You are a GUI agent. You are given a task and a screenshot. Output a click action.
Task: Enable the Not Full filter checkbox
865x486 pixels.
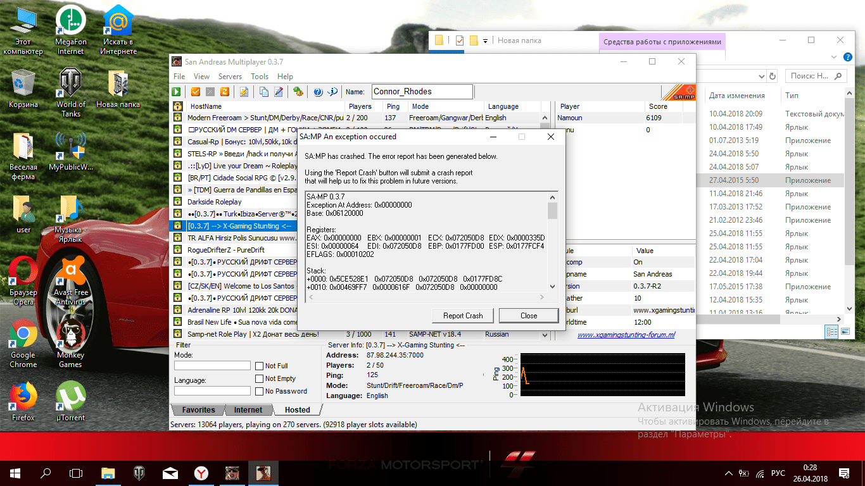(x=260, y=366)
